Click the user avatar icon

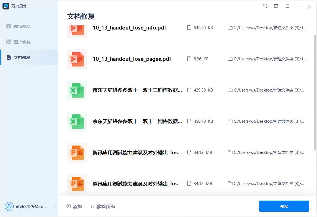pos(9,206)
